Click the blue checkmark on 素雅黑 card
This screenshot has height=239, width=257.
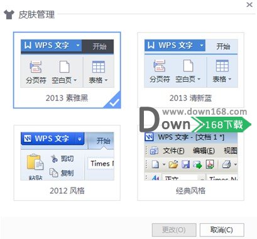tap(114, 102)
